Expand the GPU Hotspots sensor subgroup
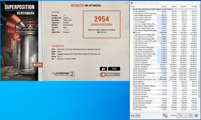The height and width of the screenshot is (120, 201). pyautogui.click(x=134, y=22)
